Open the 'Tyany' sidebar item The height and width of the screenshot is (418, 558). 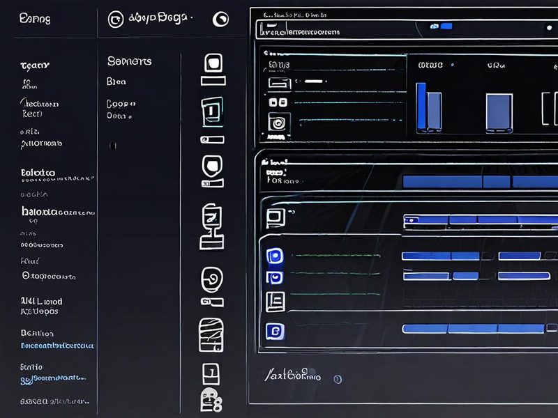pyautogui.click(x=35, y=65)
